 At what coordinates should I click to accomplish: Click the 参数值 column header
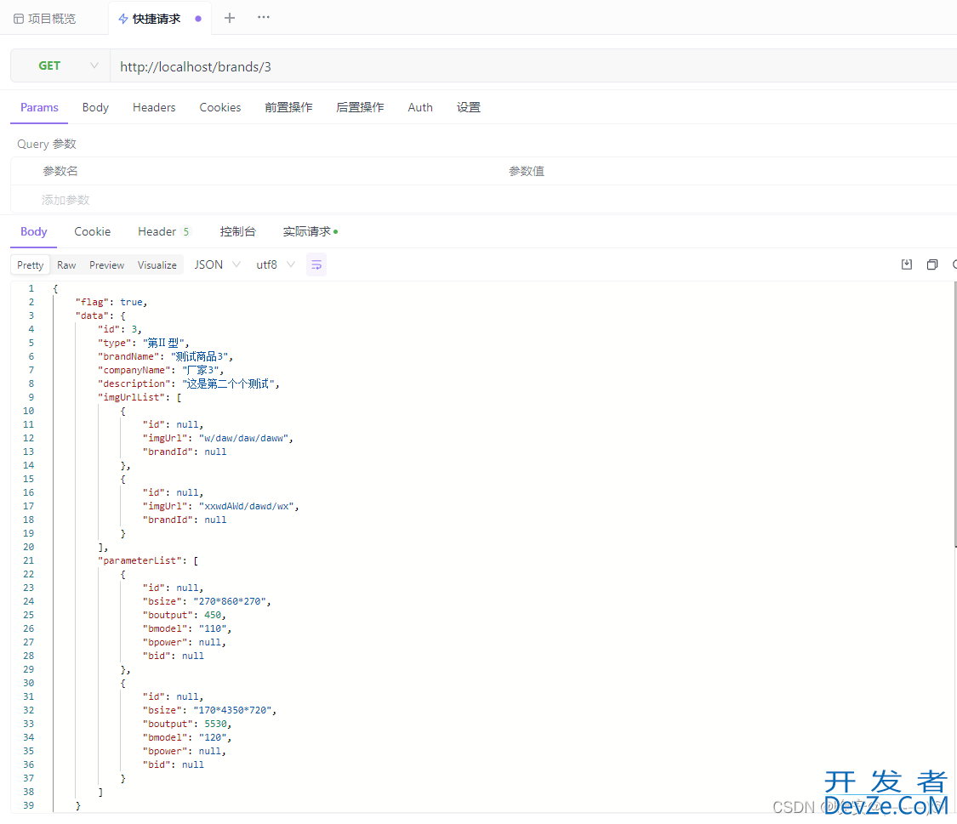pos(526,172)
